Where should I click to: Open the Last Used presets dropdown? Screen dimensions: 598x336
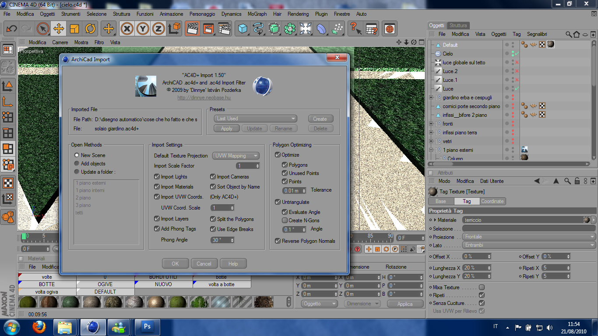point(256,119)
